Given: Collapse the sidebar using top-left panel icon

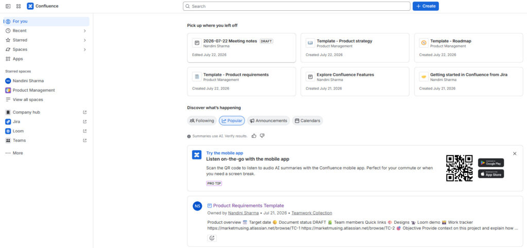Looking at the screenshot, I should click(8, 6).
